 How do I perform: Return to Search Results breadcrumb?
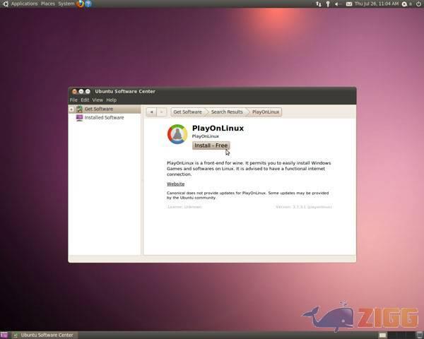click(227, 112)
